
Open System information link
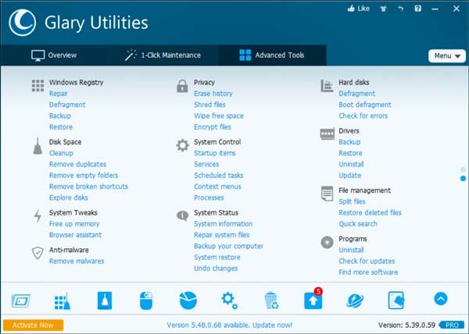click(x=223, y=224)
